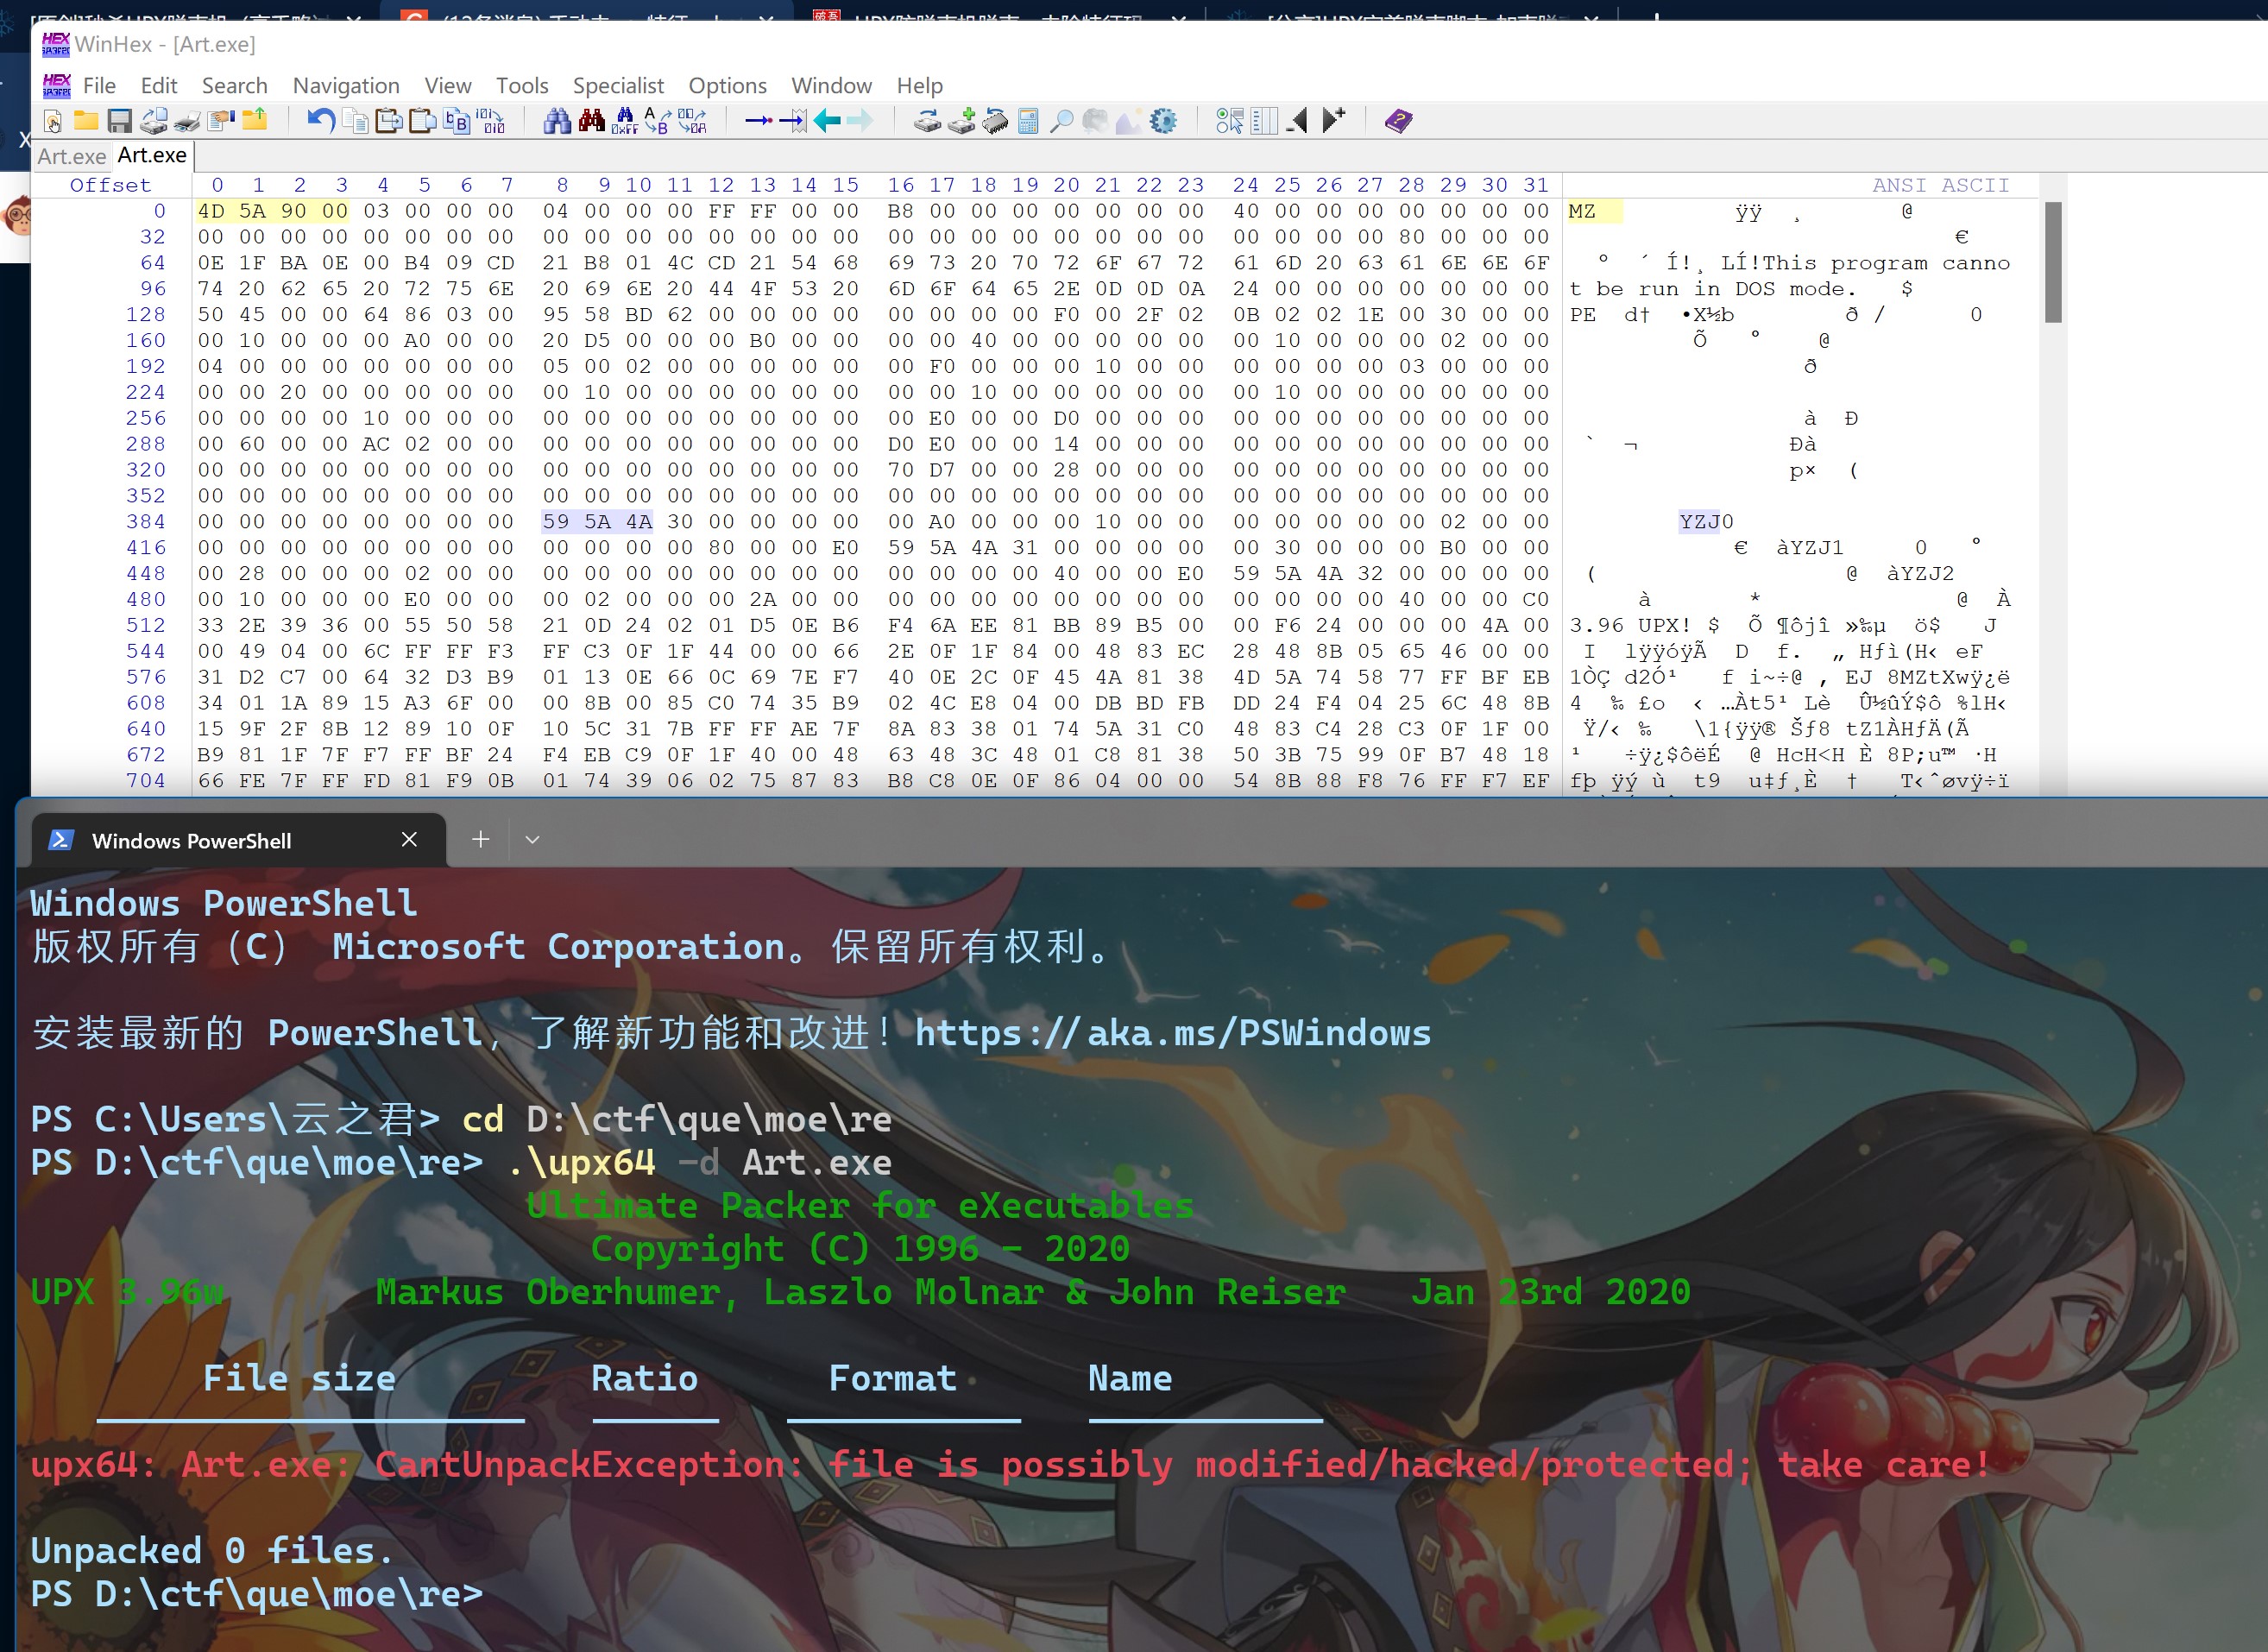This screenshot has width=2268, height=1652.
Task: Click the PE signature text in ASCII column
Action: pyautogui.click(x=1582, y=315)
